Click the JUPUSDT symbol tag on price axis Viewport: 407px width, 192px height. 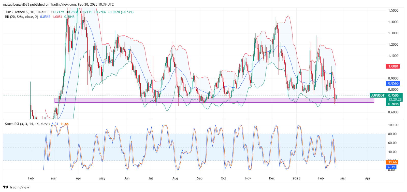(378, 95)
